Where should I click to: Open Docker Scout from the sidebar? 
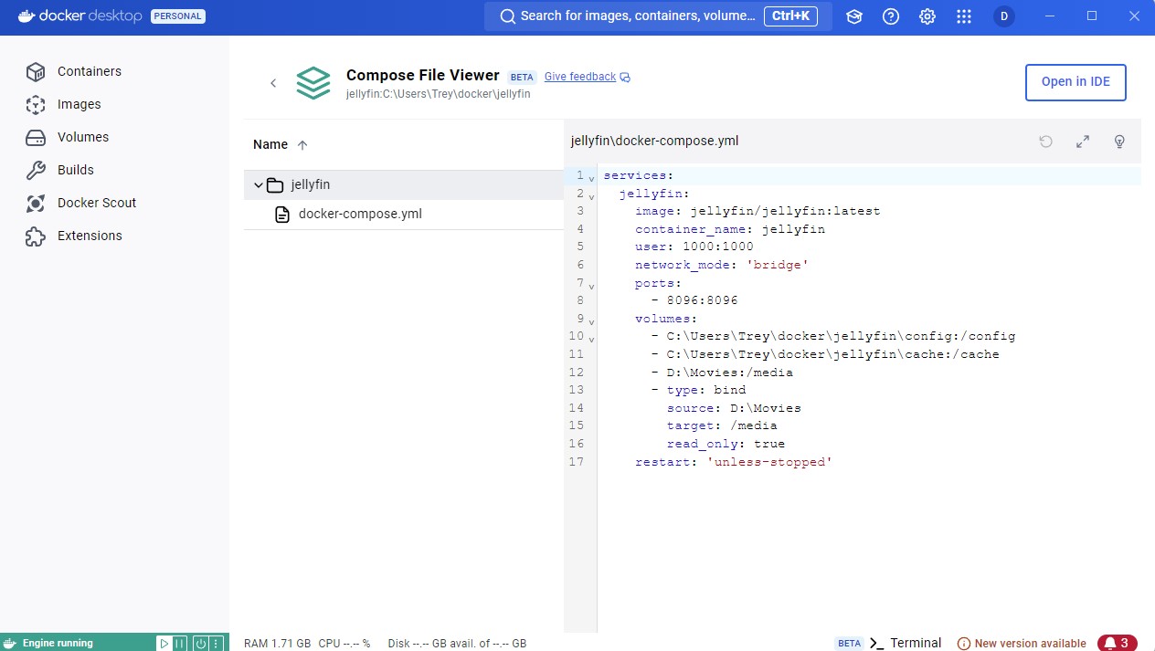(x=96, y=203)
